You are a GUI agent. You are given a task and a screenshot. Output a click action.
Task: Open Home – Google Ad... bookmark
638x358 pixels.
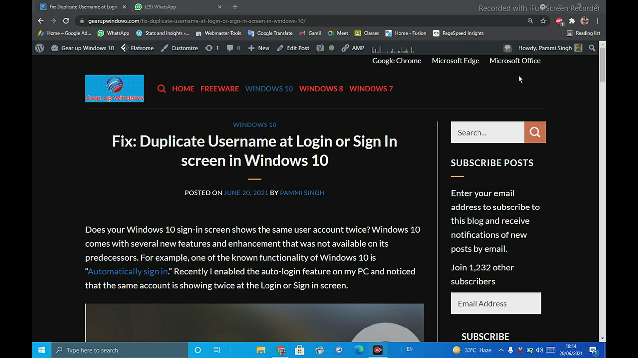[64, 33]
